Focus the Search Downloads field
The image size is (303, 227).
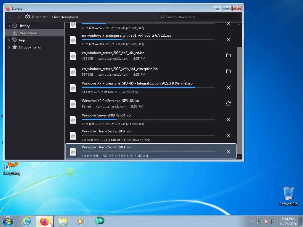pyautogui.click(x=200, y=17)
